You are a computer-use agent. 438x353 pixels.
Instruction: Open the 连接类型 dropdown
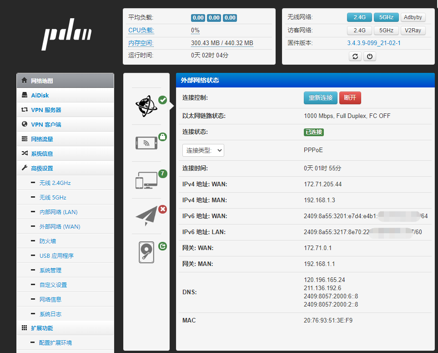tap(203, 150)
